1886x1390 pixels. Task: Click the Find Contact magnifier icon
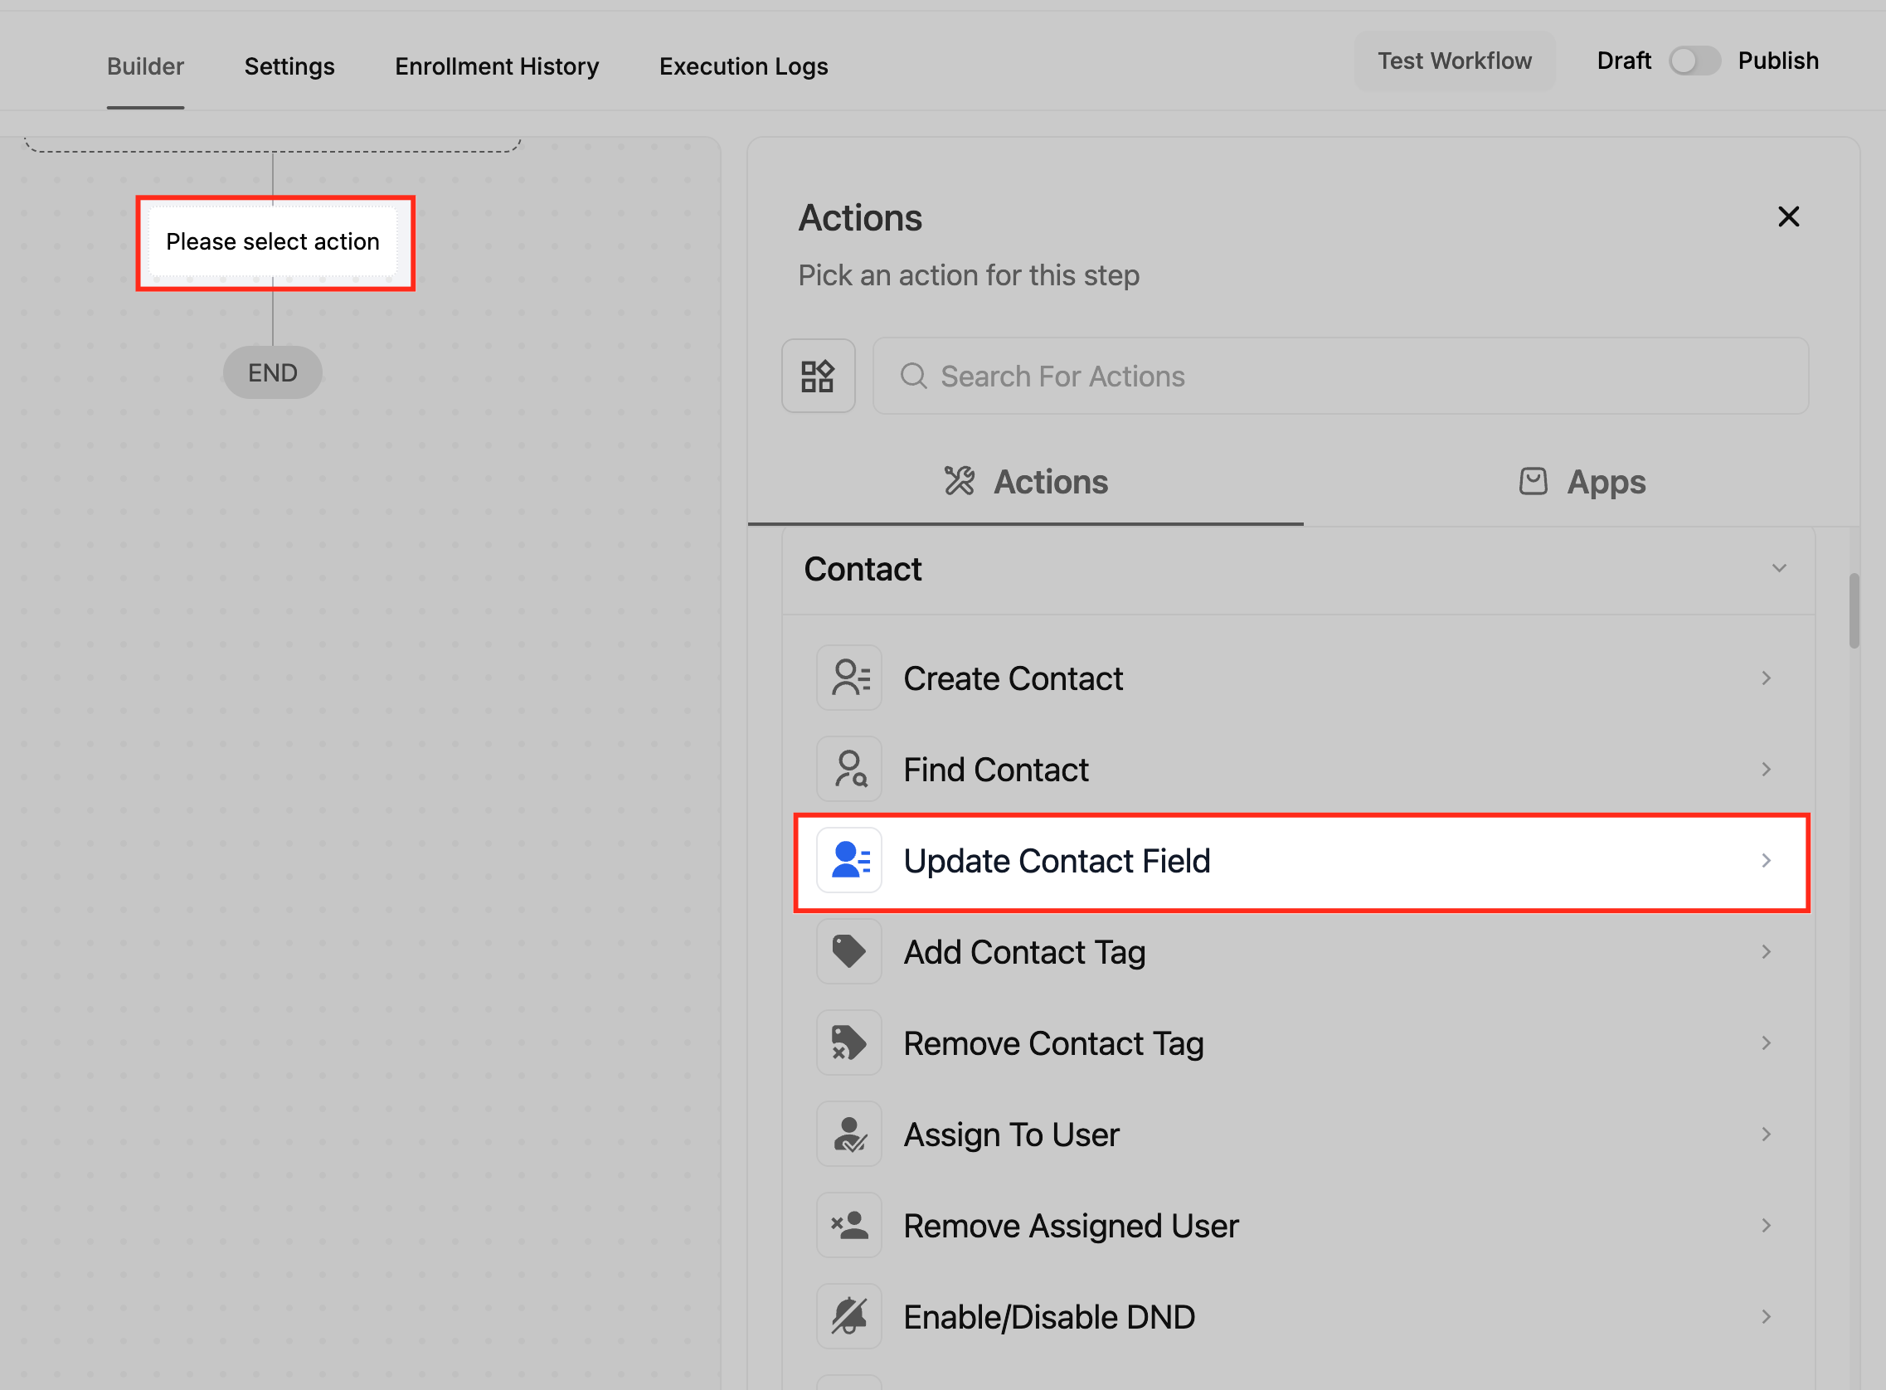pyautogui.click(x=848, y=769)
